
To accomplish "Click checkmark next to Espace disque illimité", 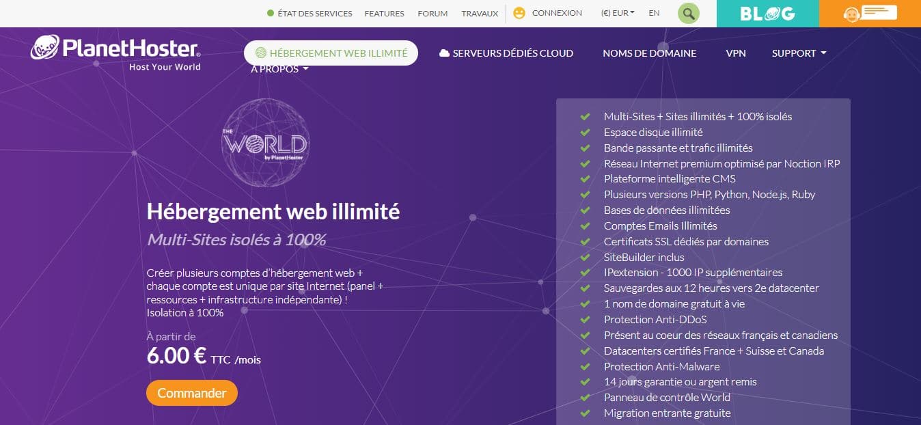I will tap(585, 133).
